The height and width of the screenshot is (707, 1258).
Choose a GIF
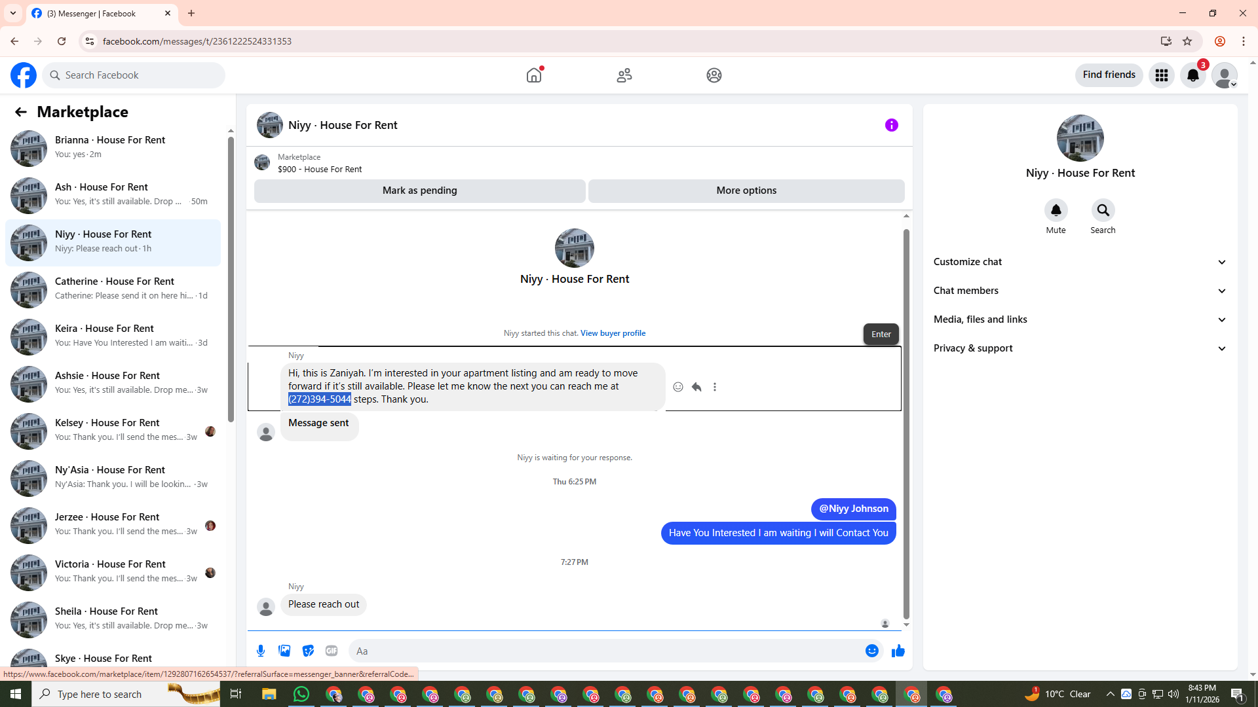pos(332,651)
